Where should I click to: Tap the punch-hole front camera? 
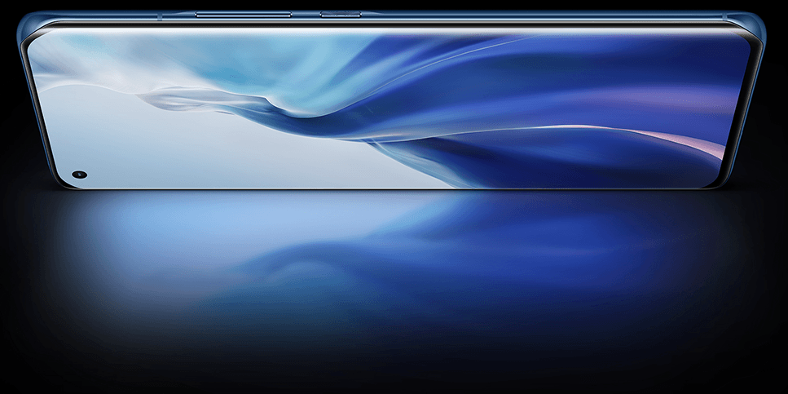point(79,175)
